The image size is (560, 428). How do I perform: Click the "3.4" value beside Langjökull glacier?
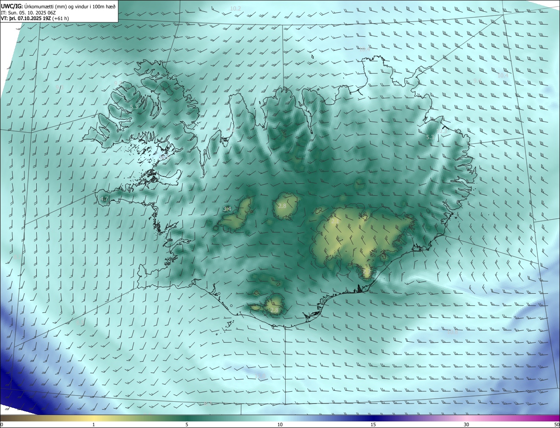point(227,209)
